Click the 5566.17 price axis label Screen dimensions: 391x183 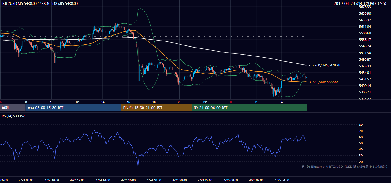coord(365,40)
